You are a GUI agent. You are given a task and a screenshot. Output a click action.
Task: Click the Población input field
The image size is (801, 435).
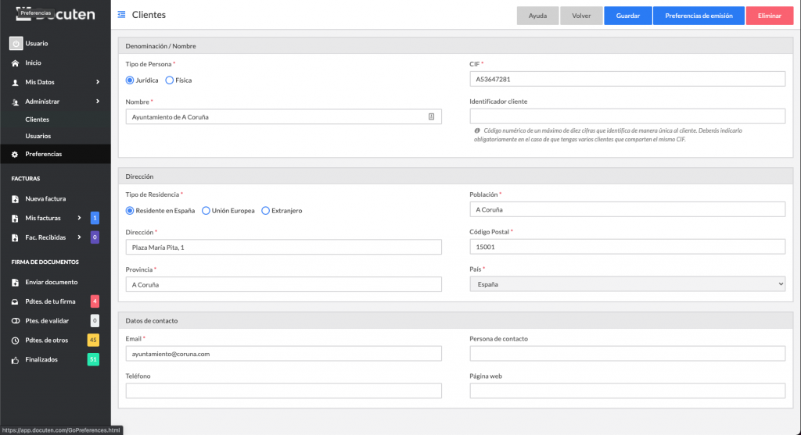627,209
